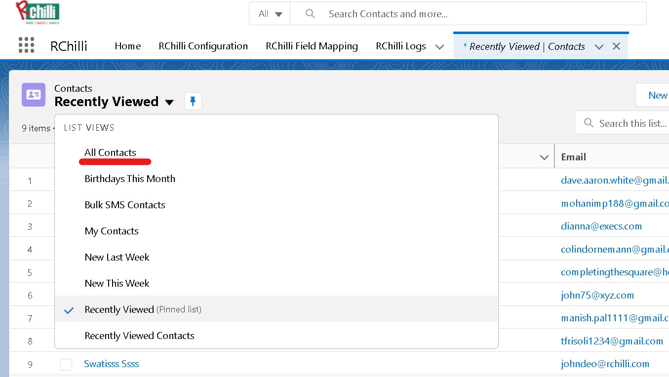Open email dianna@execs.com link
Image resolution: width=669 pixels, height=377 pixels.
tap(601, 226)
